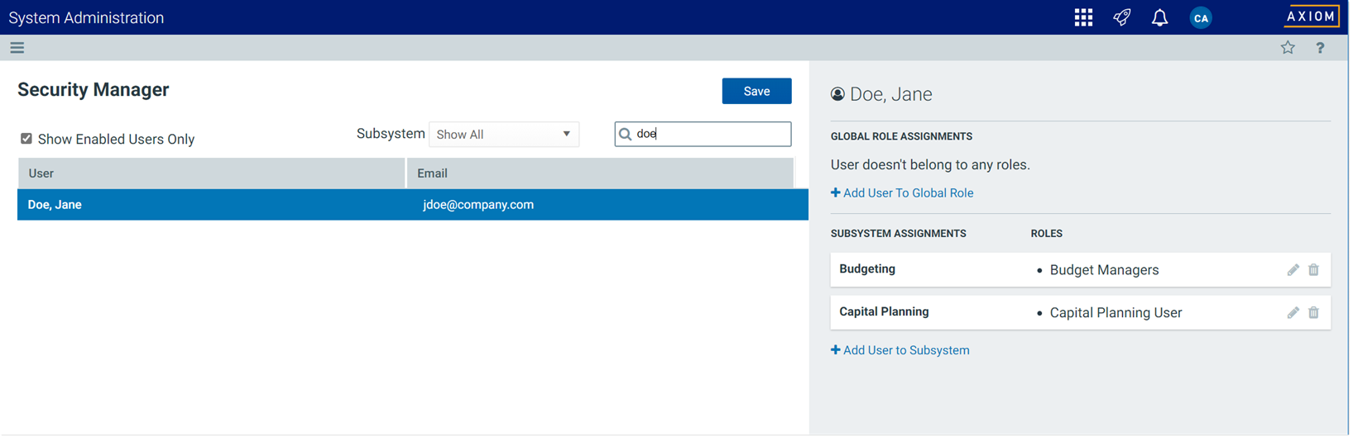1353x437 pixels.
Task: Open the notifications bell
Action: click(x=1159, y=17)
